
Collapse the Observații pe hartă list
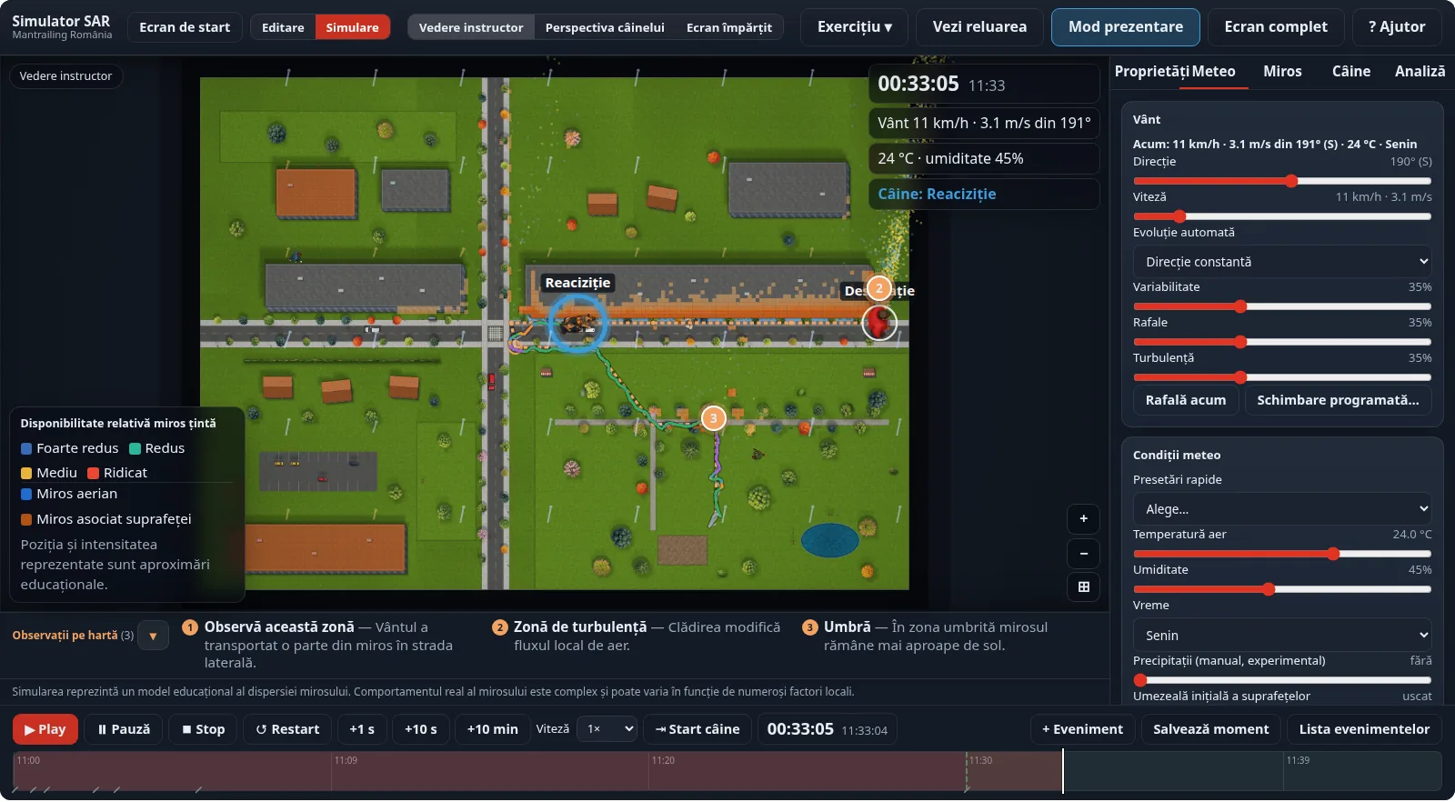(x=153, y=637)
